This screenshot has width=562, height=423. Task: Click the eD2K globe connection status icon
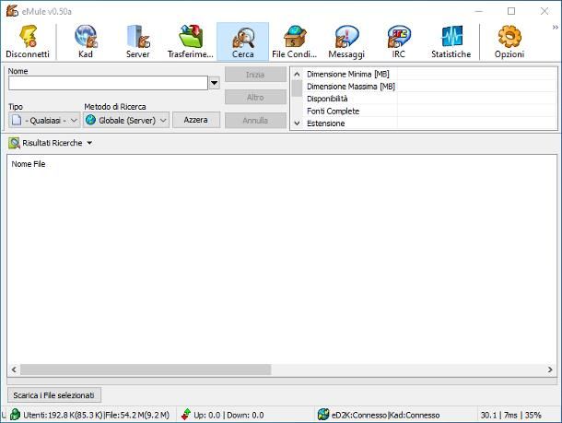323,415
